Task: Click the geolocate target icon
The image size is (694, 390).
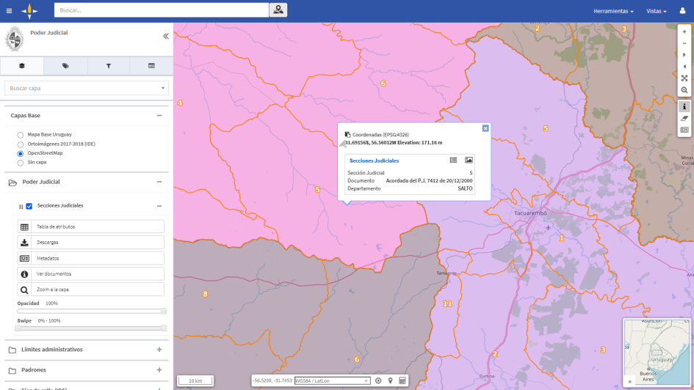Action: pyautogui.click(x=378, y=380)
